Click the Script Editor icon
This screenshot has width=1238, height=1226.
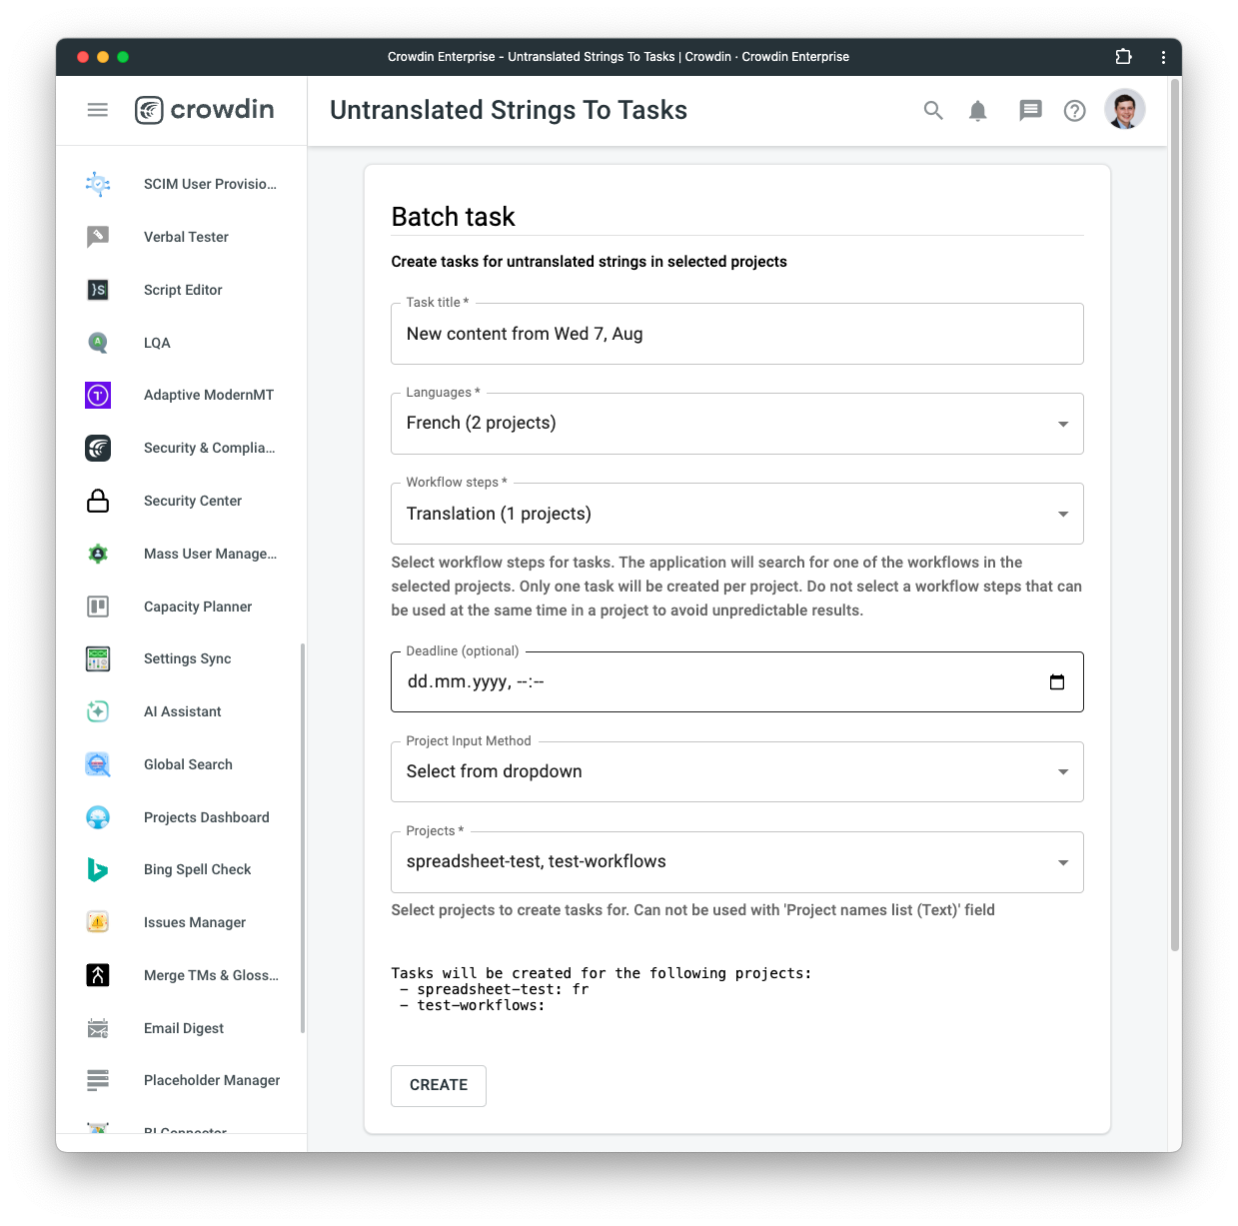[98, 290]
